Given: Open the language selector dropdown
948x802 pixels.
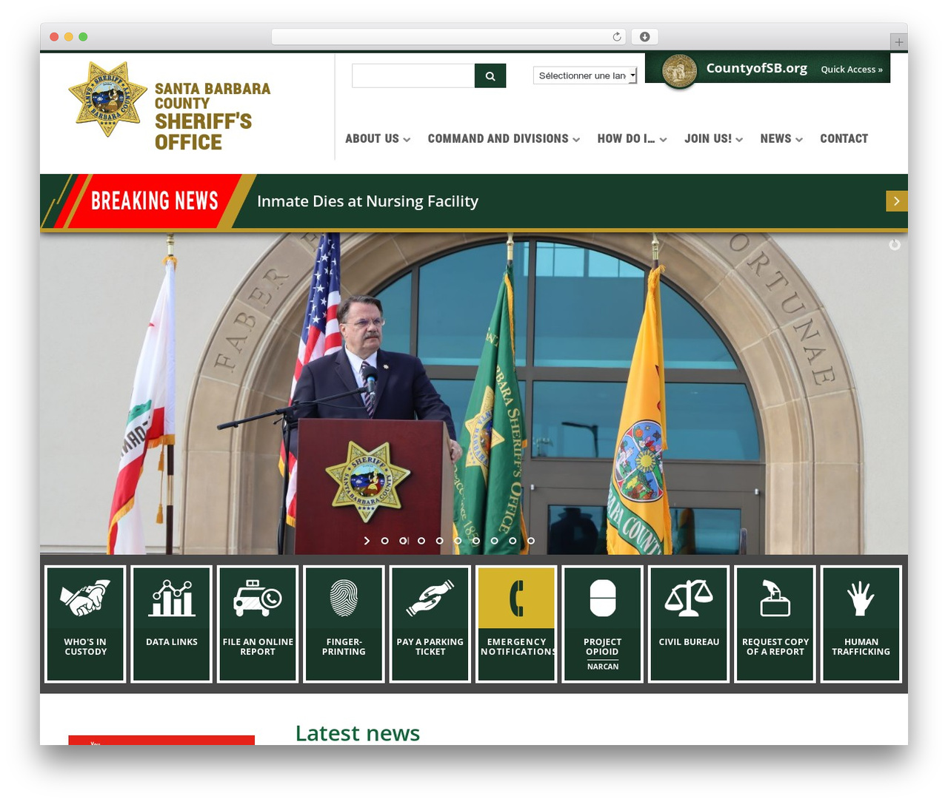Looking at the screenshot, I should click(x=585, y=75).
